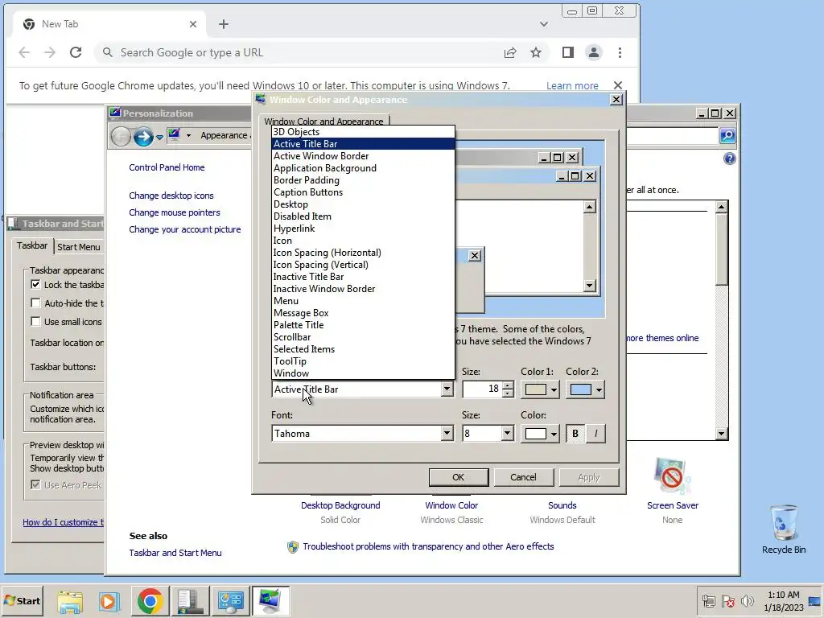The height and width of the screenshot is (618, 824).
Task: Select ToolTip in item list
Action: (363, 361)
